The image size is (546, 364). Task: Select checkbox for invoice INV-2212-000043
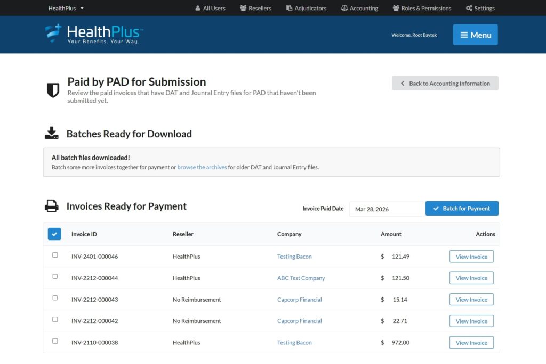pos(55,299)
